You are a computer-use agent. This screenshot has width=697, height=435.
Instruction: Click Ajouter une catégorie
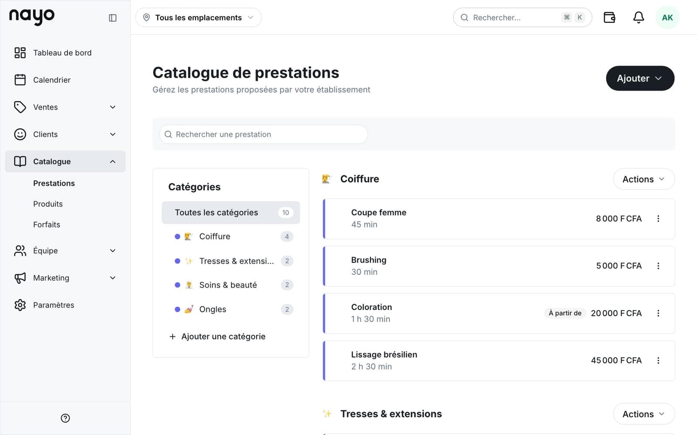(x=217, y=337)
